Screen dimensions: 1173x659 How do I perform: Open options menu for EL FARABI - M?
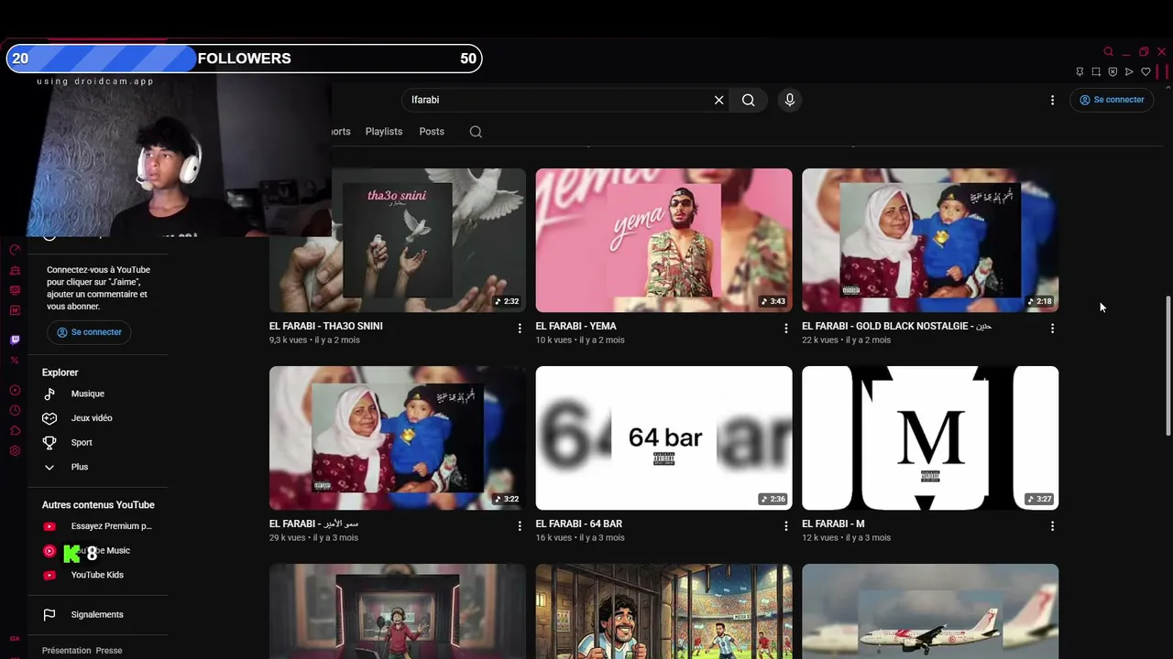[x=1052, y=525]
